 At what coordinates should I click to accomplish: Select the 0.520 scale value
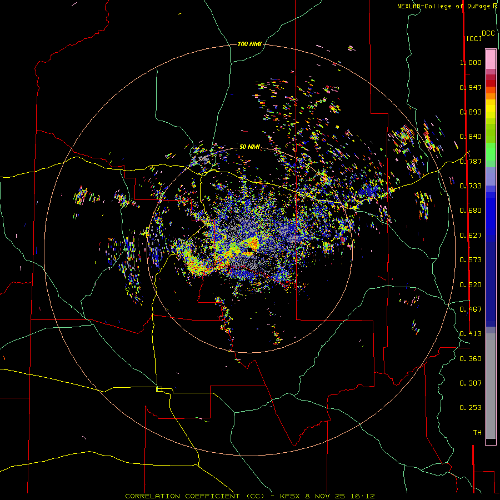471,285
